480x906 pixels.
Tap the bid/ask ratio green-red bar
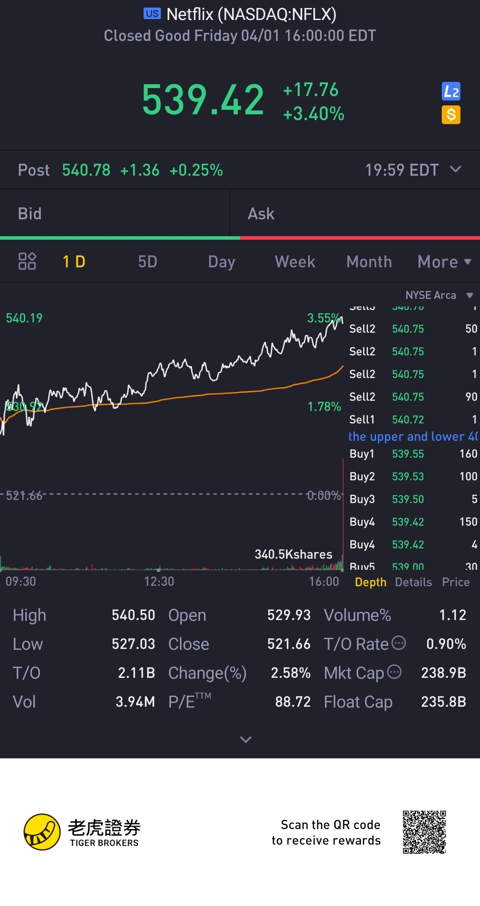[x=240, y=238]
